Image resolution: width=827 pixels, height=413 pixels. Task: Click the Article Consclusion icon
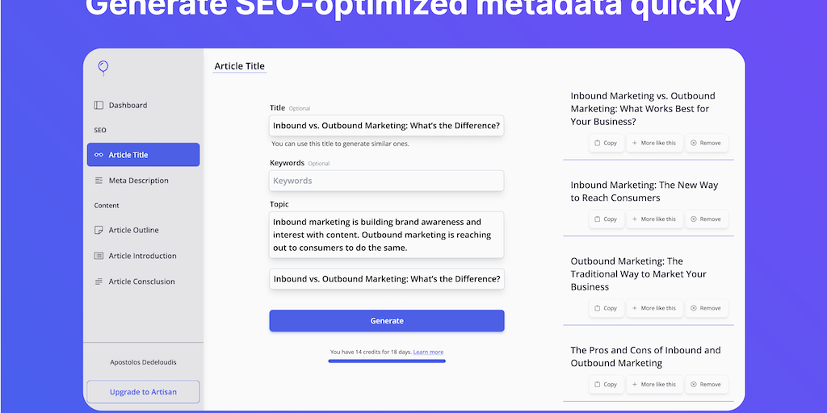tap(99, 282)
